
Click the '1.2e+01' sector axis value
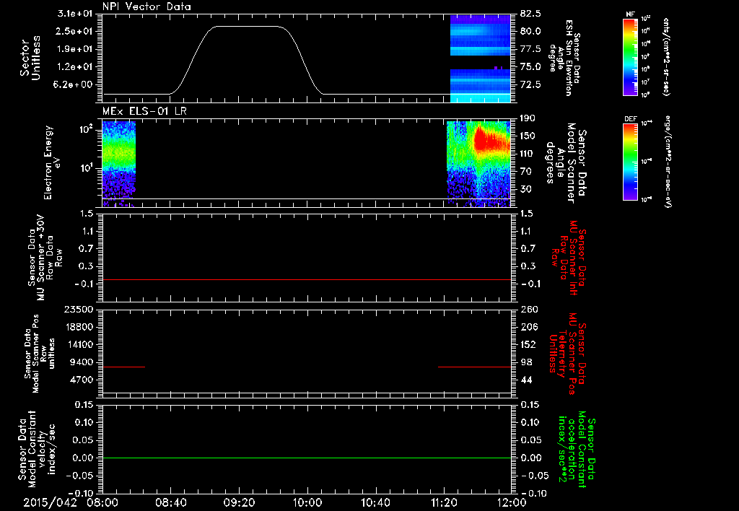click(75, 67)
